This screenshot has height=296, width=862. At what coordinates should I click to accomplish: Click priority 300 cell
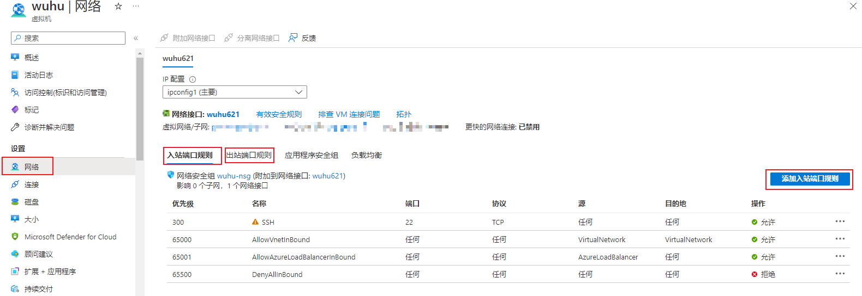tap(178, 222)
